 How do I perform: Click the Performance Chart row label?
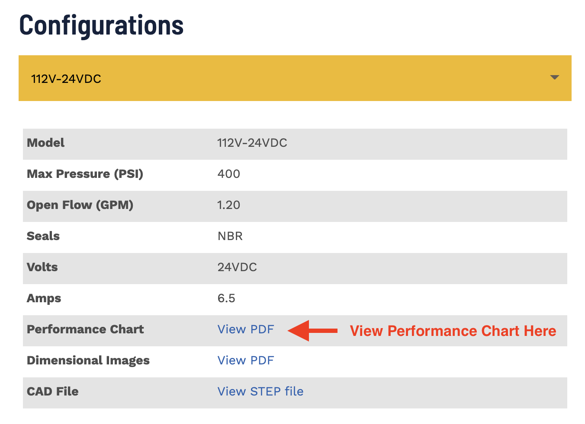click(85, 329)
